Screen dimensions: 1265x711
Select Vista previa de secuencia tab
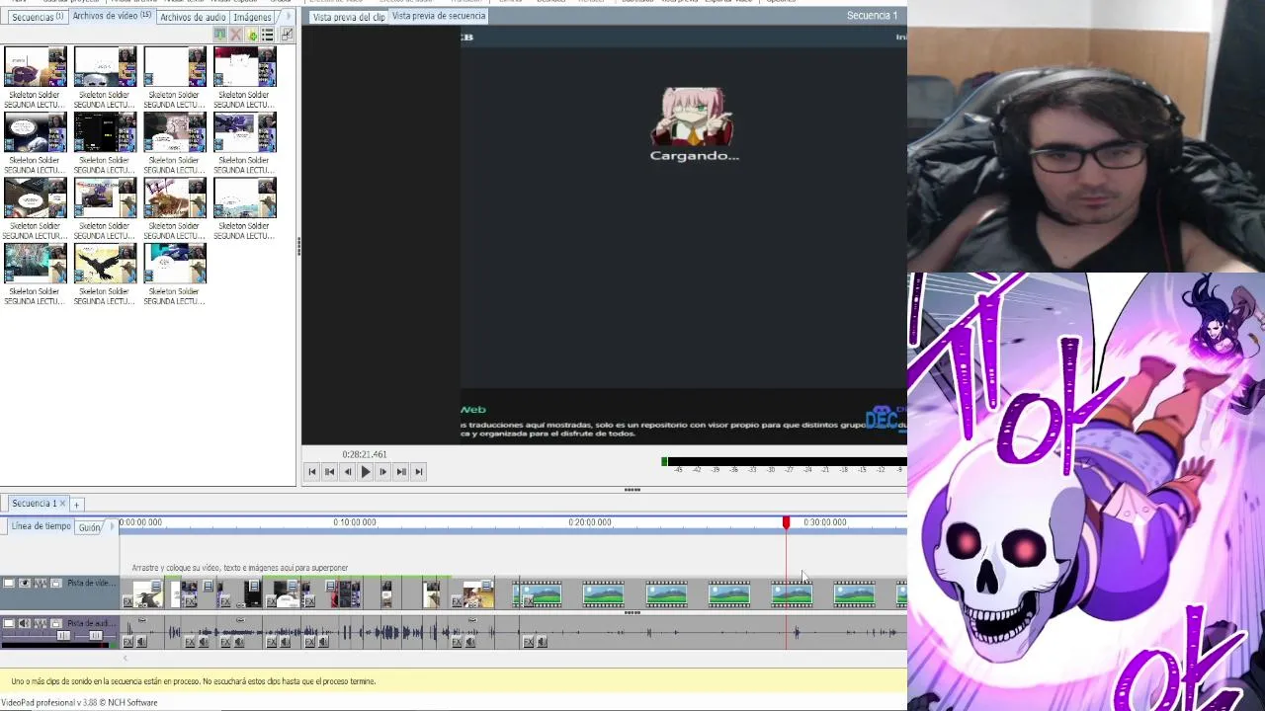pos(439,17)
